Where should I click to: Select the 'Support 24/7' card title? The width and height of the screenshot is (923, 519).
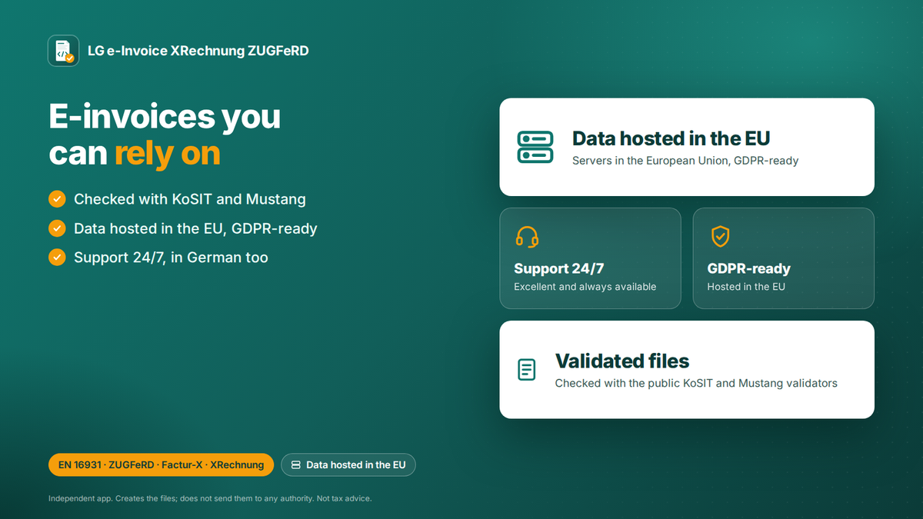point(559,268)
